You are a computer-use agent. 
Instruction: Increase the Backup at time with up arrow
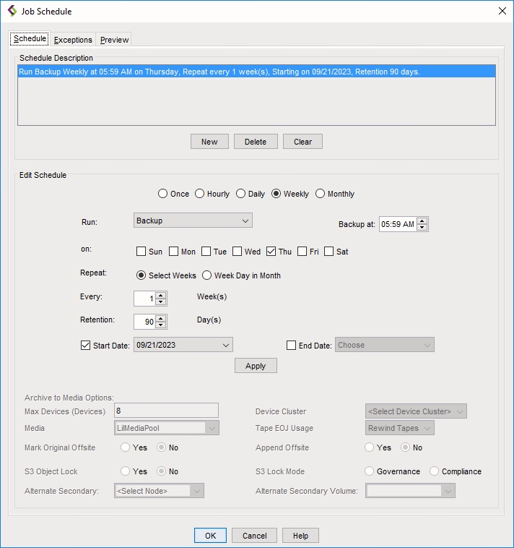[422, 221]
